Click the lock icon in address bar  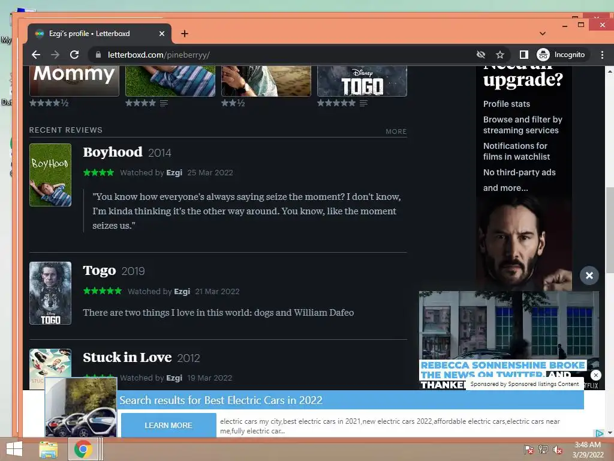tap(98, 55)
